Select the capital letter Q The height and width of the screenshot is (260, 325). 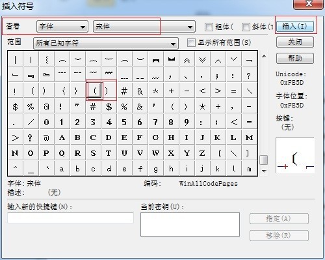pyautogui.click(x=62, y=153)
